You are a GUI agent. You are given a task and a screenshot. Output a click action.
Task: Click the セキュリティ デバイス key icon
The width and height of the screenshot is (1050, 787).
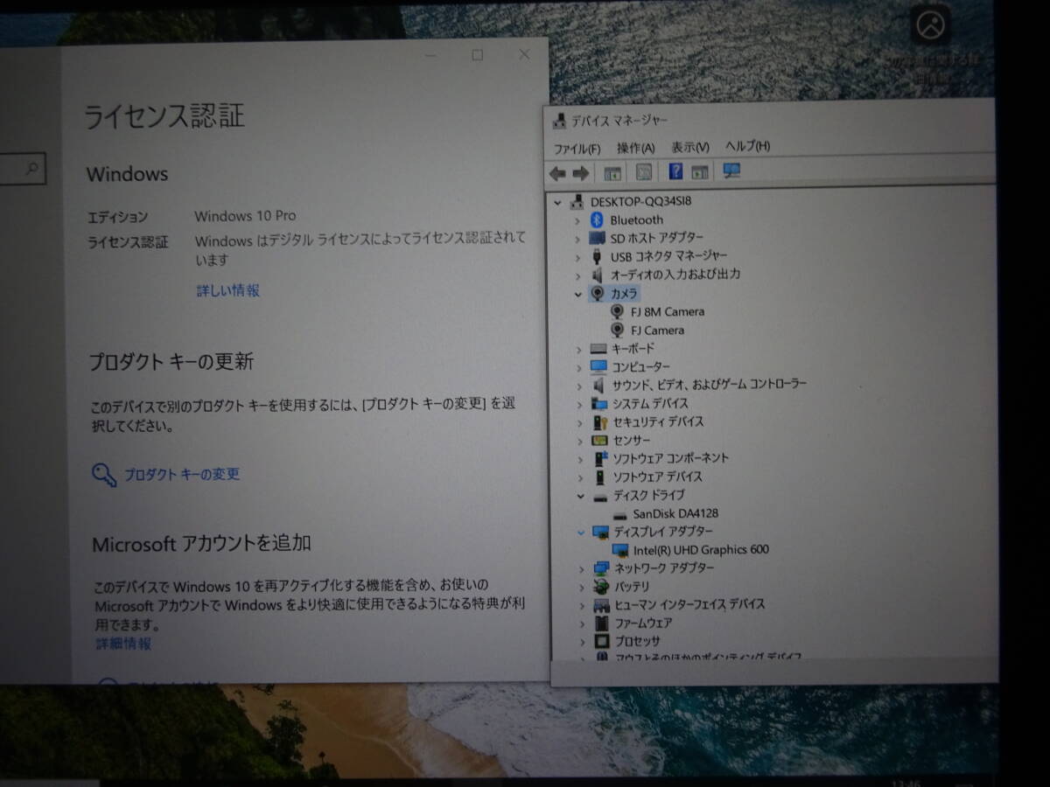point(600,421)
